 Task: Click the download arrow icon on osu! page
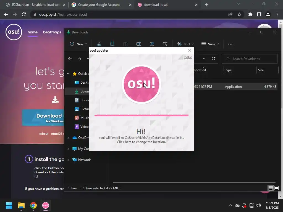55,99
